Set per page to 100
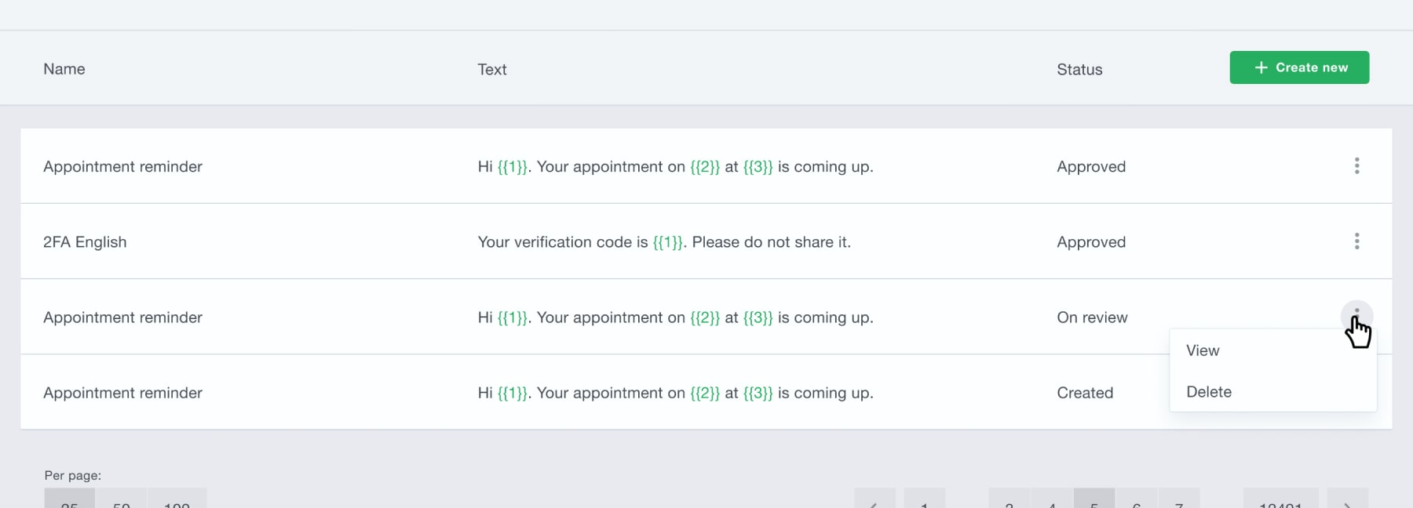 tap(177, 498)
